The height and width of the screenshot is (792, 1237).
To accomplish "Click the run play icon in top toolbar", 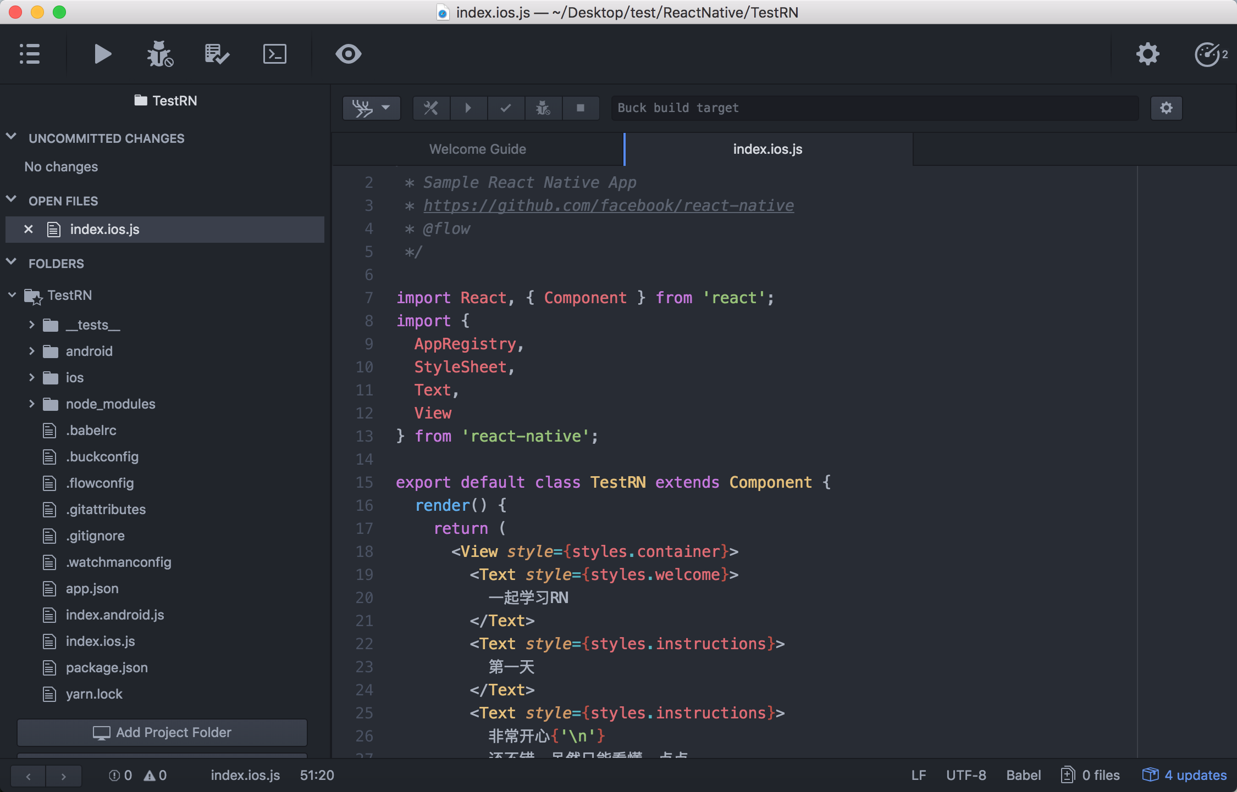I will [102, 54].
